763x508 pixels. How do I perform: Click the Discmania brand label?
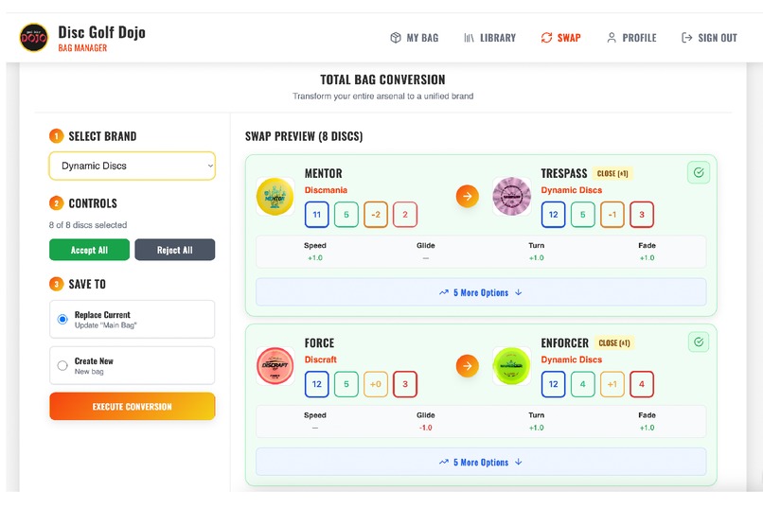[x=326, y=190]
